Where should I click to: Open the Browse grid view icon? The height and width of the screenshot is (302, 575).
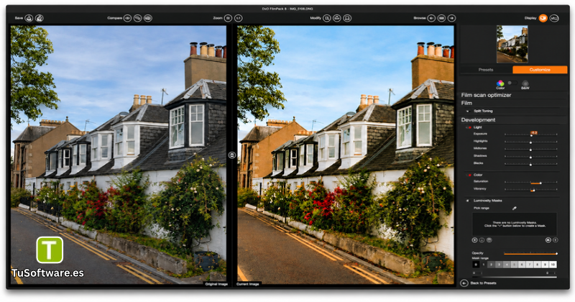click(x=441, y=18)
